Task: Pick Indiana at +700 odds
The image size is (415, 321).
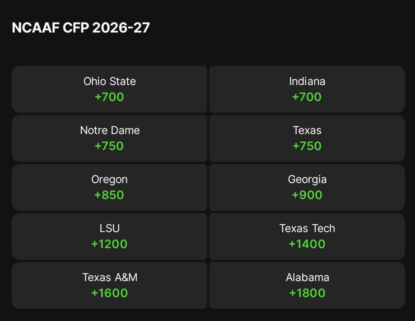Action: coord(307,89)
